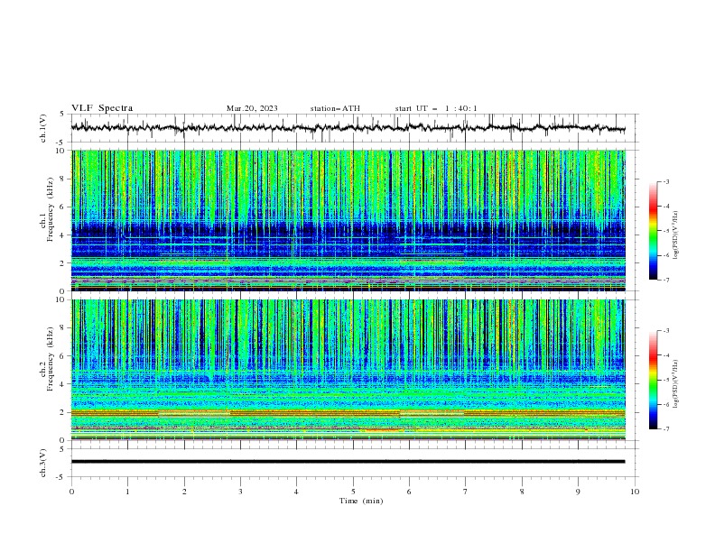Viewport: 715px width, 552px height.
Task: Click the ch.3 flat voltage trace
Action: [x=348, y=462]
